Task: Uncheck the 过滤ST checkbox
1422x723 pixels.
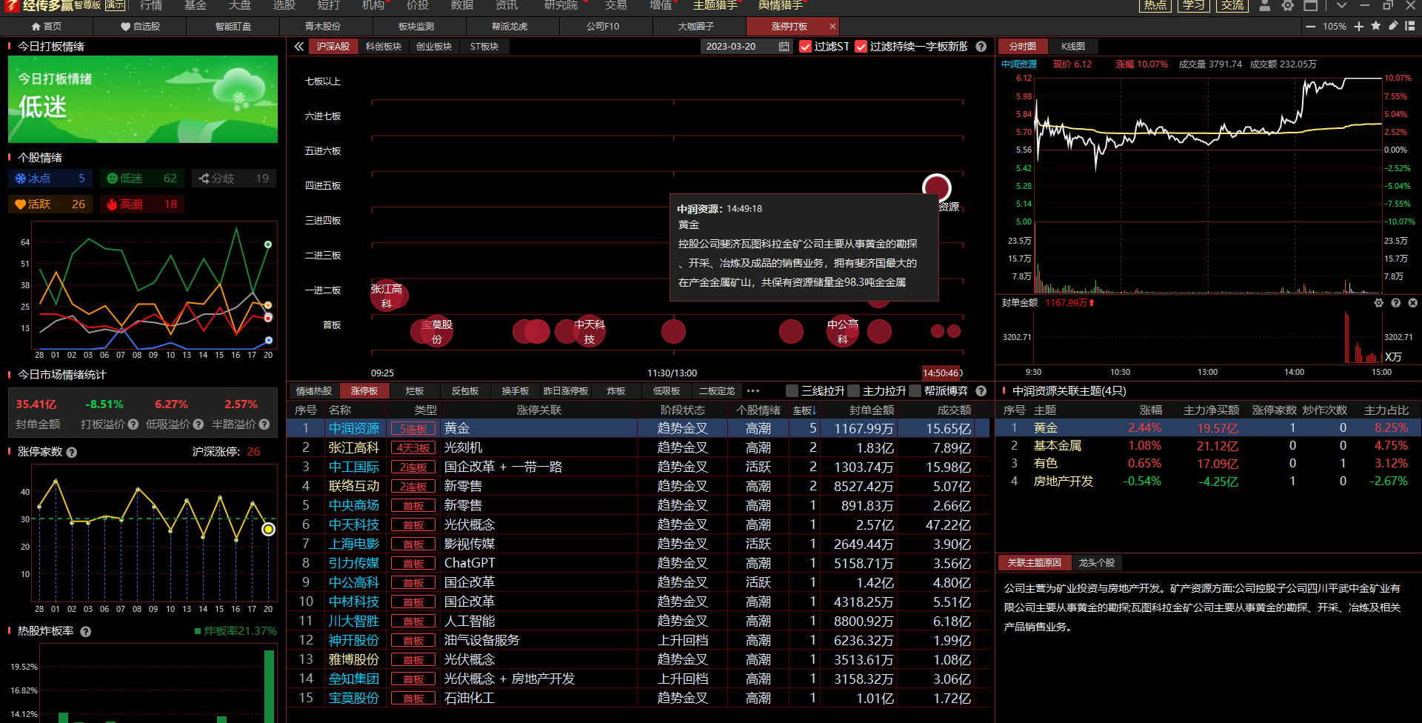Action: (806, 47)
